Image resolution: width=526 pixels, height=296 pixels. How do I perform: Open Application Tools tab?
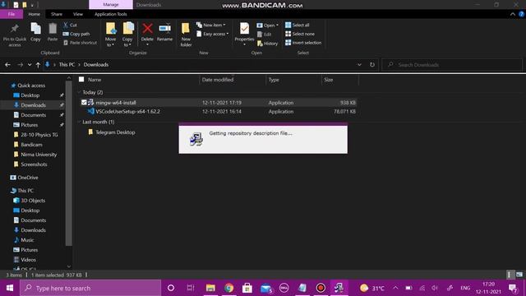coord(111,14)
